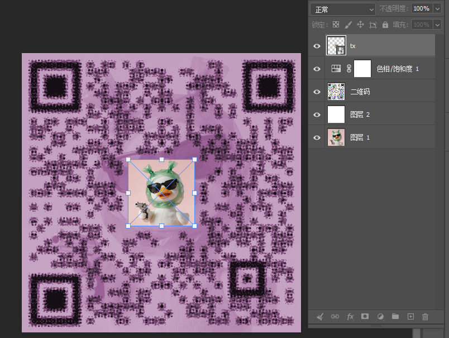
Task: Click the Hue/Saturation layer mask thumbnail
Action: (x=362, y=69)
